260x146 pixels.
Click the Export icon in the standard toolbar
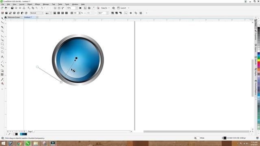coord(59,8)
